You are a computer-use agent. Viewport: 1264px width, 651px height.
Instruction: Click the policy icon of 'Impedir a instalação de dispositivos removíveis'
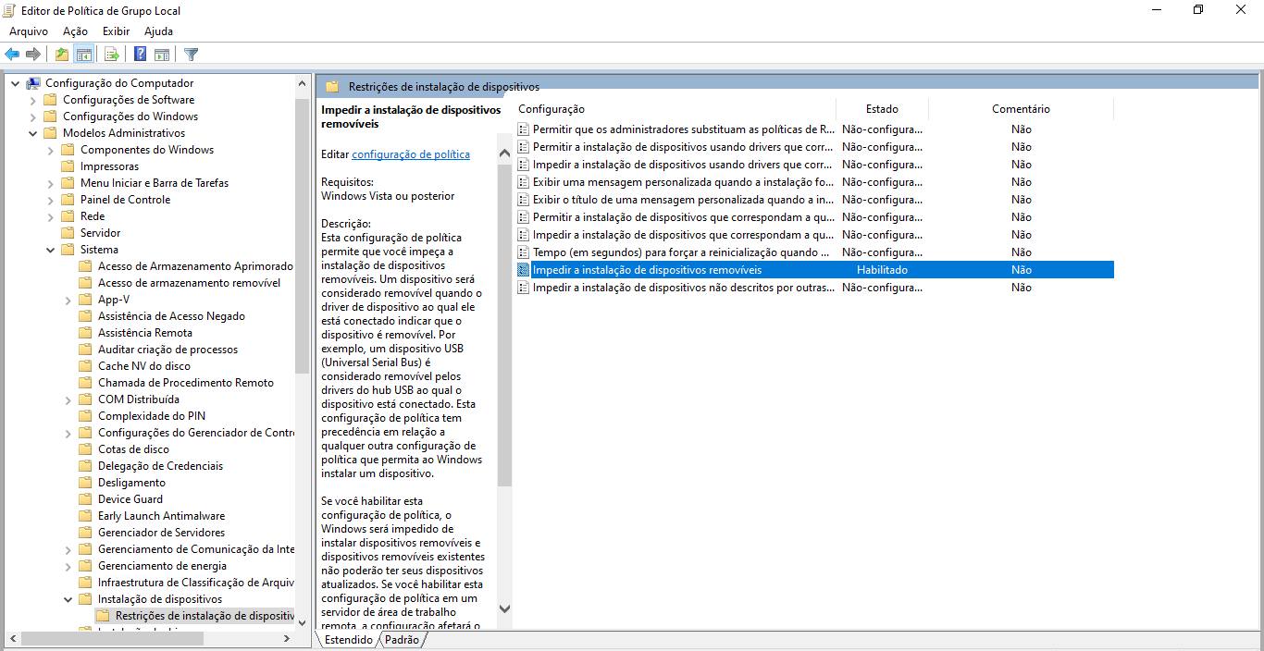[524, 270]
